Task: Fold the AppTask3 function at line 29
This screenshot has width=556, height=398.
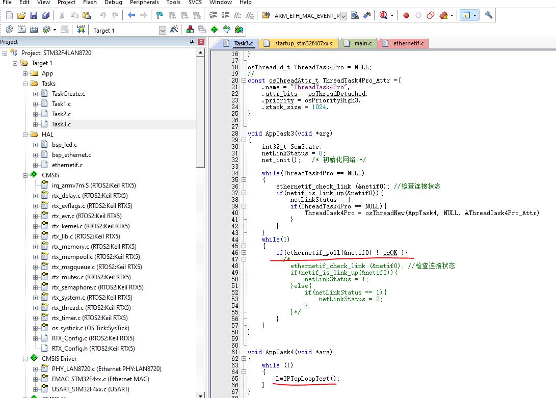Action: [244, 140]
